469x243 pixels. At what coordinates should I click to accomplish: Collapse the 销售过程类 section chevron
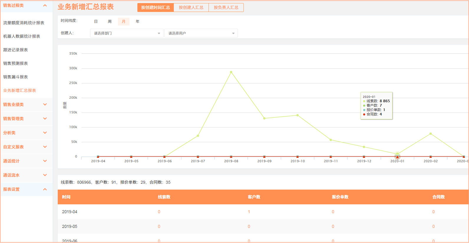(x=45, y=6)
